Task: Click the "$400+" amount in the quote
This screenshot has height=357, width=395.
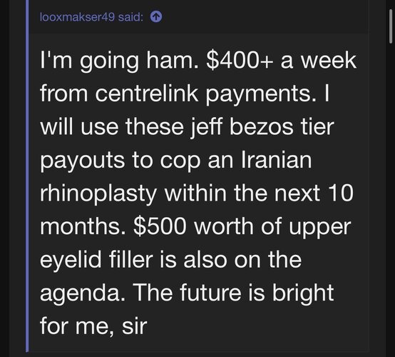Action: [240, 61]
